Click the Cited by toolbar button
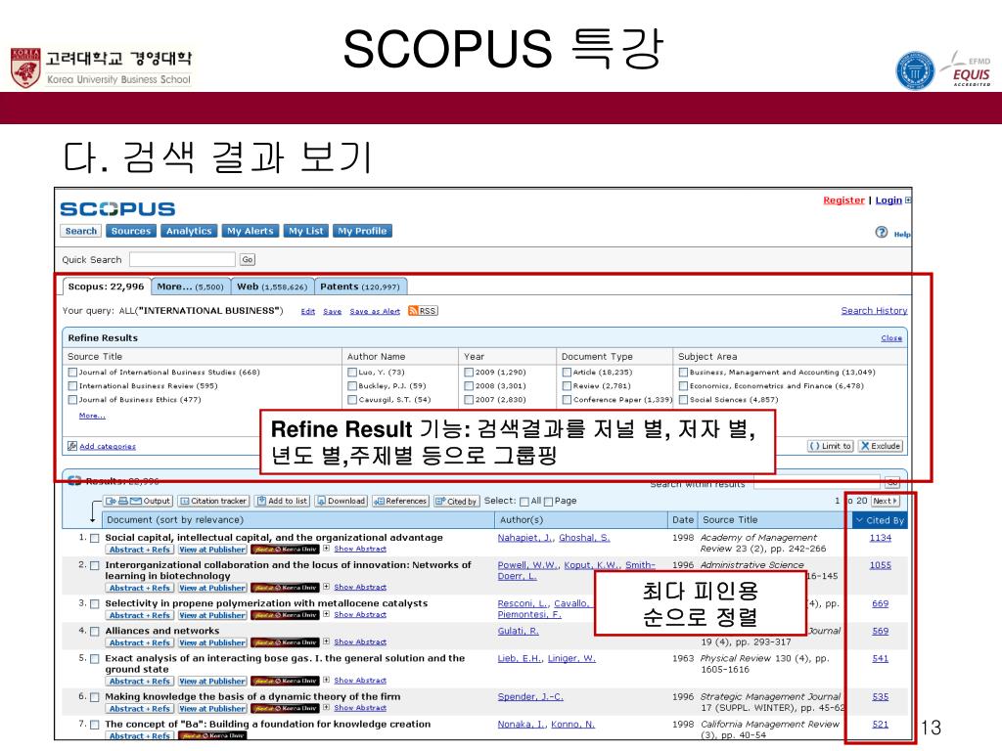This screenshot has width=1002, height=751. (456, 502)
